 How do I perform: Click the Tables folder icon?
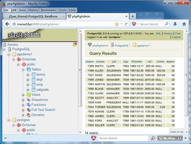29,69
